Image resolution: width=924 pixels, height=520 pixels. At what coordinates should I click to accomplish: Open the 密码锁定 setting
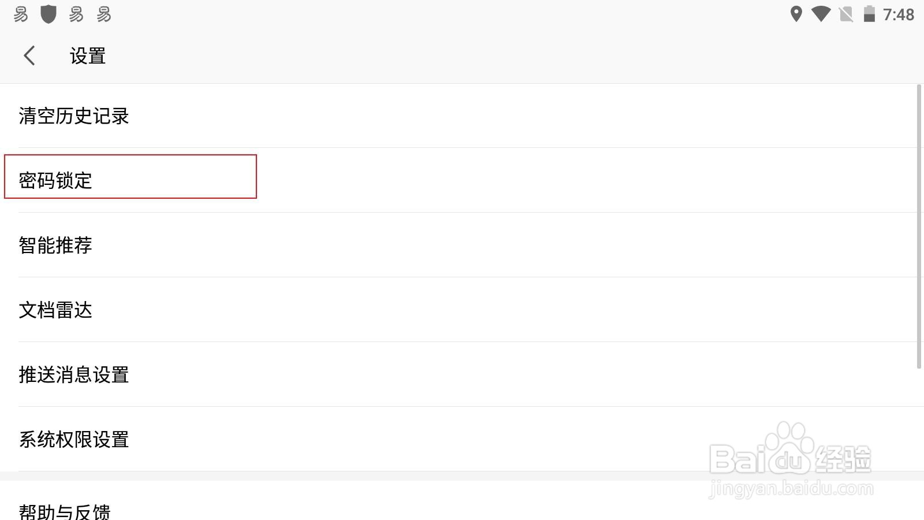point(55,180)
